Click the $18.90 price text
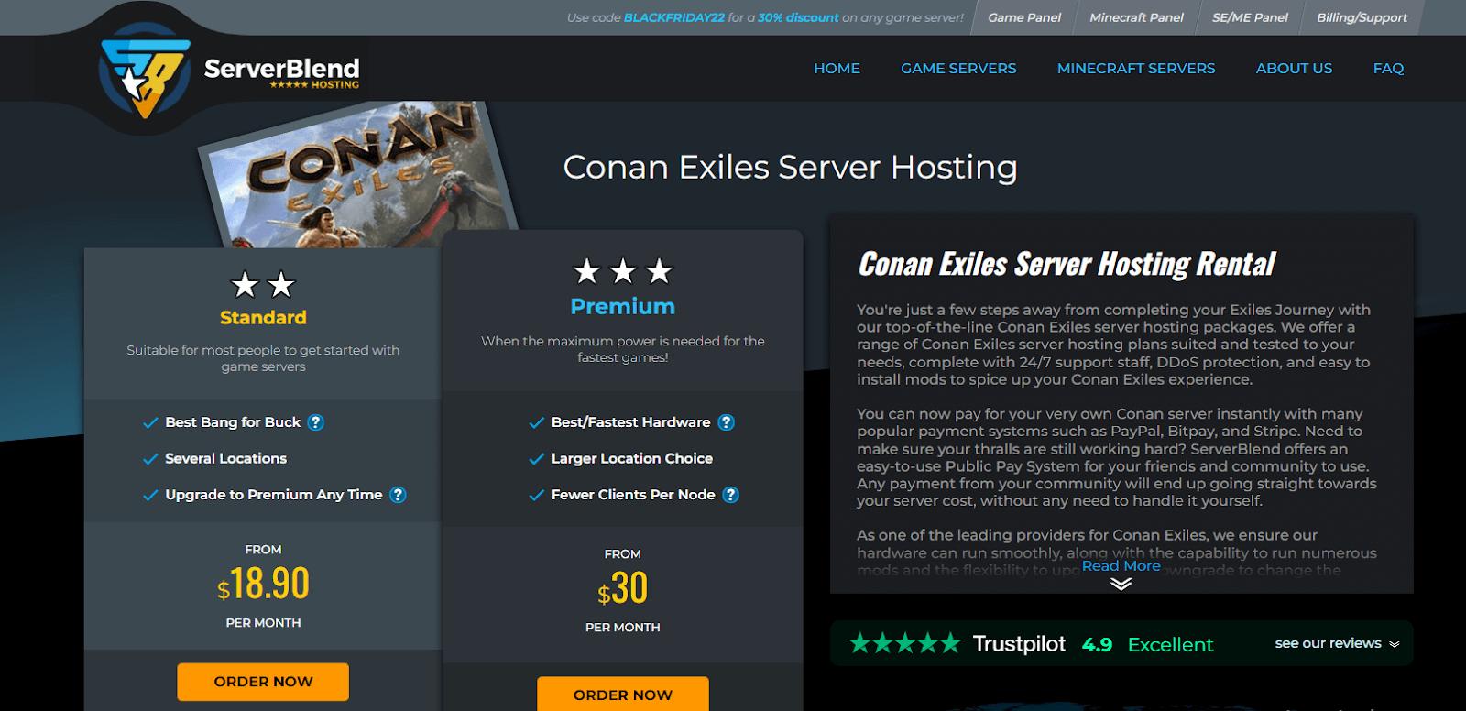This screenshot has width=1466, height=711. (x=263, y=584)
